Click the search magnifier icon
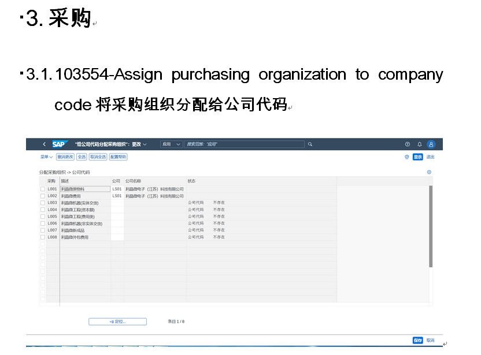 [310, 144]
